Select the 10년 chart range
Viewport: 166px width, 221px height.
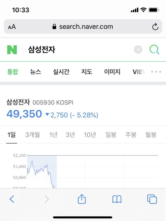[90, 135]
